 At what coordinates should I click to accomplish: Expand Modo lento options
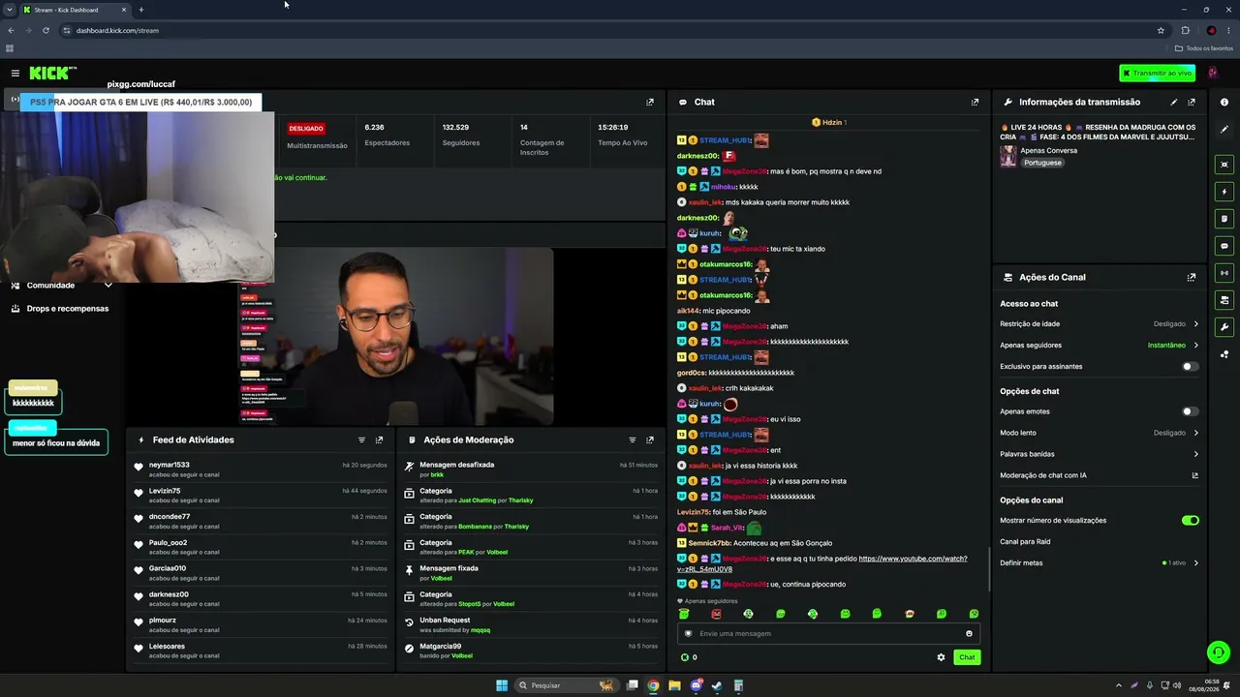[x=1196, y=433]
